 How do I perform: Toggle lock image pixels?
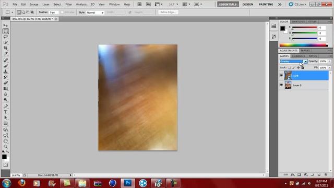click(x=294, y=67)
